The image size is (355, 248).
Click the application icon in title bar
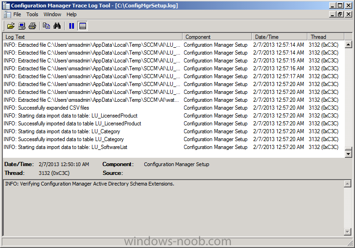click(6, 6)
